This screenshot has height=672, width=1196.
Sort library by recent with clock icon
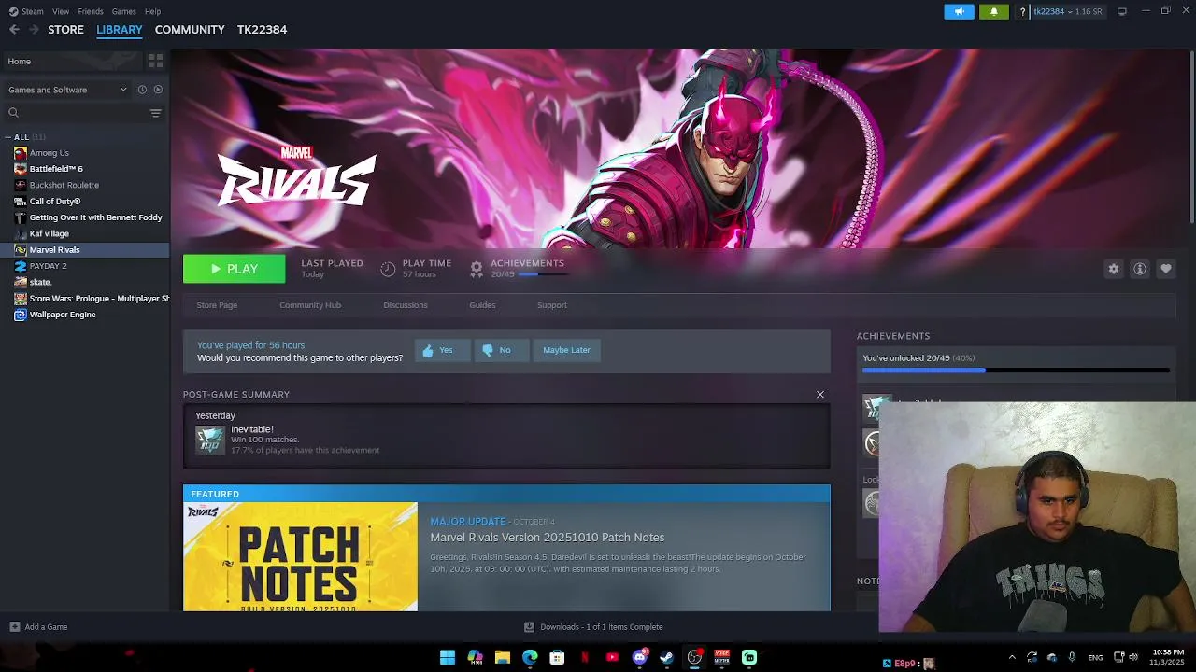pyautogui.click(x=142, y=90)
